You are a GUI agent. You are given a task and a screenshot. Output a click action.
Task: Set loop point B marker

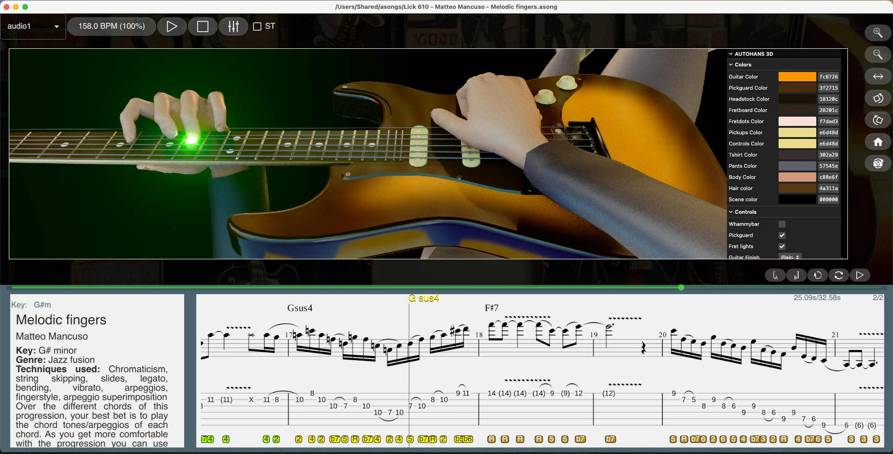tap(796, 275)
